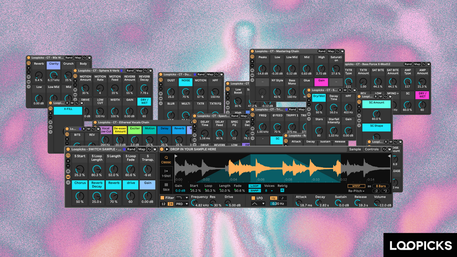457x257 pixels.
Task: Click 8 Bars warp length field
Action: (x=381, y=186)
